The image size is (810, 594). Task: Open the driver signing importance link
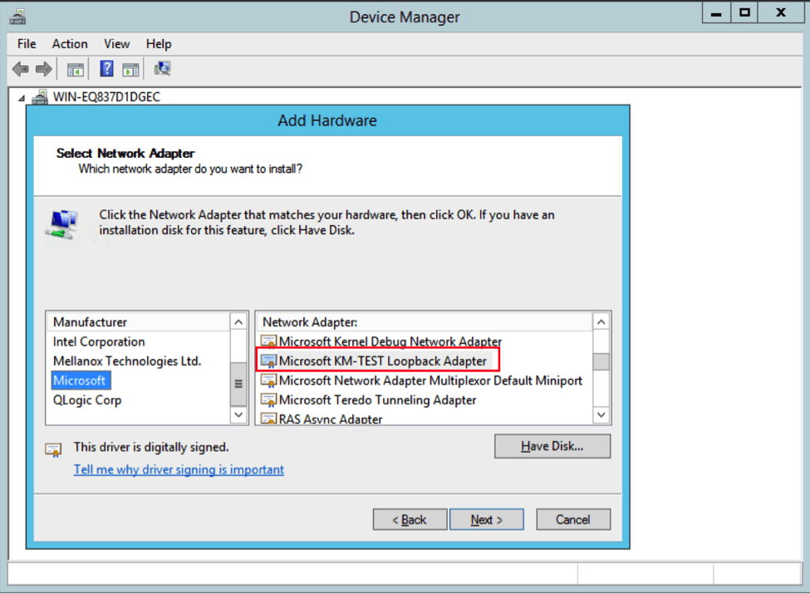pyautogui.click(x=179, y=469)
